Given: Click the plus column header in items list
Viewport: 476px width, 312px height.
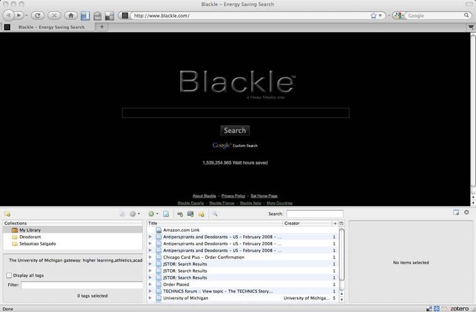Looking at the screenshot, I should [335, 223].
